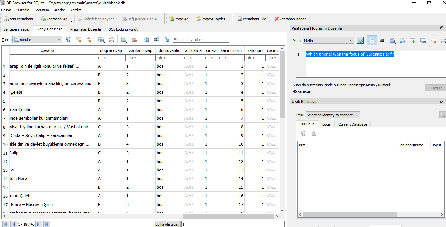
Task: Insert a new record with the add-row icon
Action: [x=124, y=39]
